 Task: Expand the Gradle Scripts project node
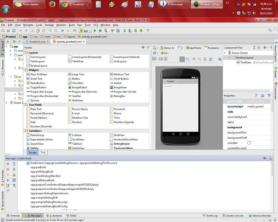click(7, 102)
